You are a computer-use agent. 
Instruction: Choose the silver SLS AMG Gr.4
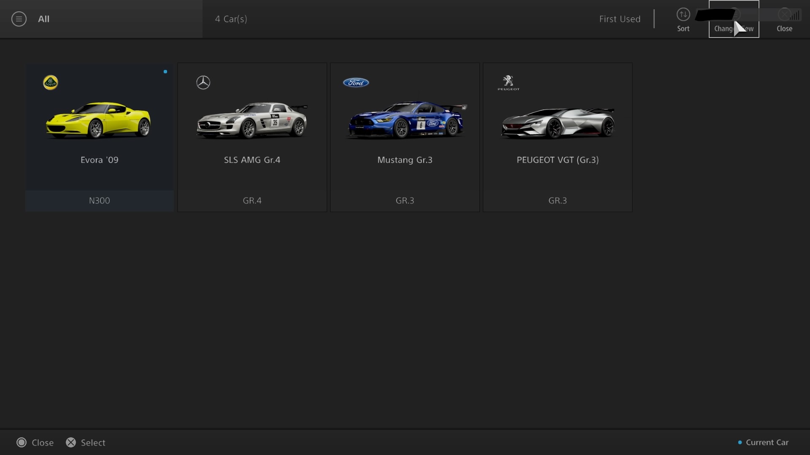[x=252, y=122]
